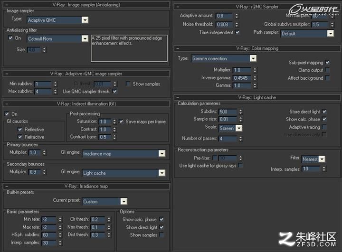This screenshot has height=252, width=342.
Task: Open the Light cache Scale dropdown
Action: tap(230, 128)
